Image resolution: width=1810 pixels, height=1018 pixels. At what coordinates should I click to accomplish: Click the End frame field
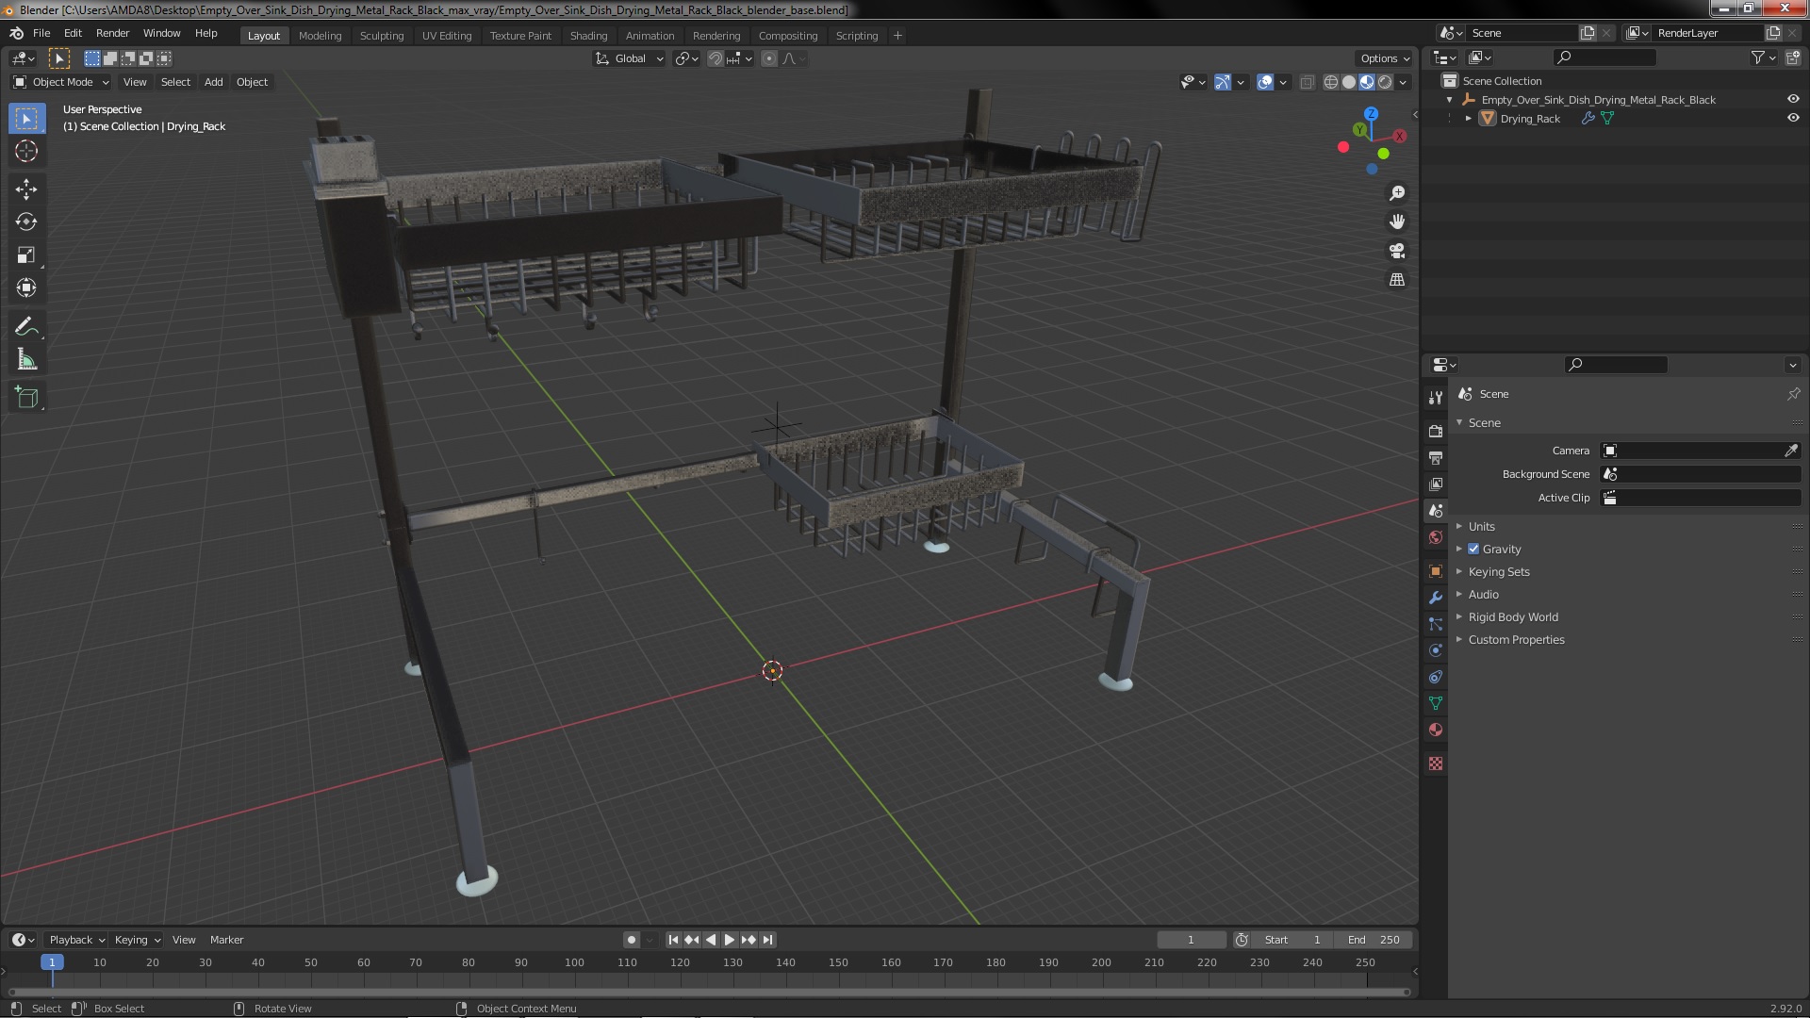click(x=1374, y=940)
